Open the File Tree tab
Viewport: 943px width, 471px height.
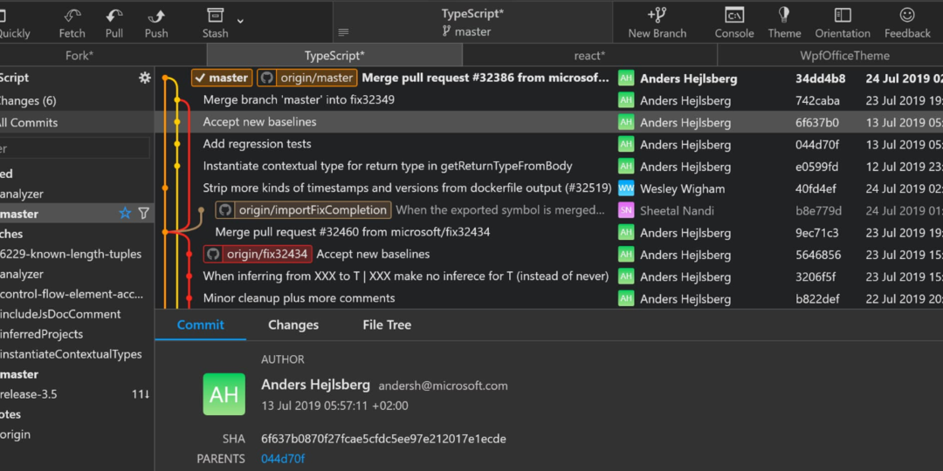coord(388,325)
